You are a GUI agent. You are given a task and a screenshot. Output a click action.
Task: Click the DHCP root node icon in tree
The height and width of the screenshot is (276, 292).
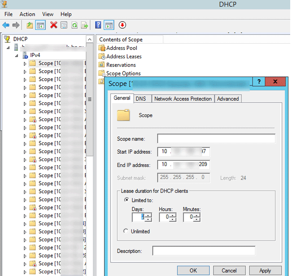point(7,39)
